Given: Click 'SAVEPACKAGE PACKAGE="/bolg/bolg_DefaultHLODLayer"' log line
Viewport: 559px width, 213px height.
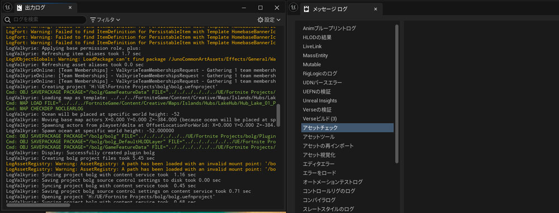Looking at the screenshot, I should tap(141, 141).
